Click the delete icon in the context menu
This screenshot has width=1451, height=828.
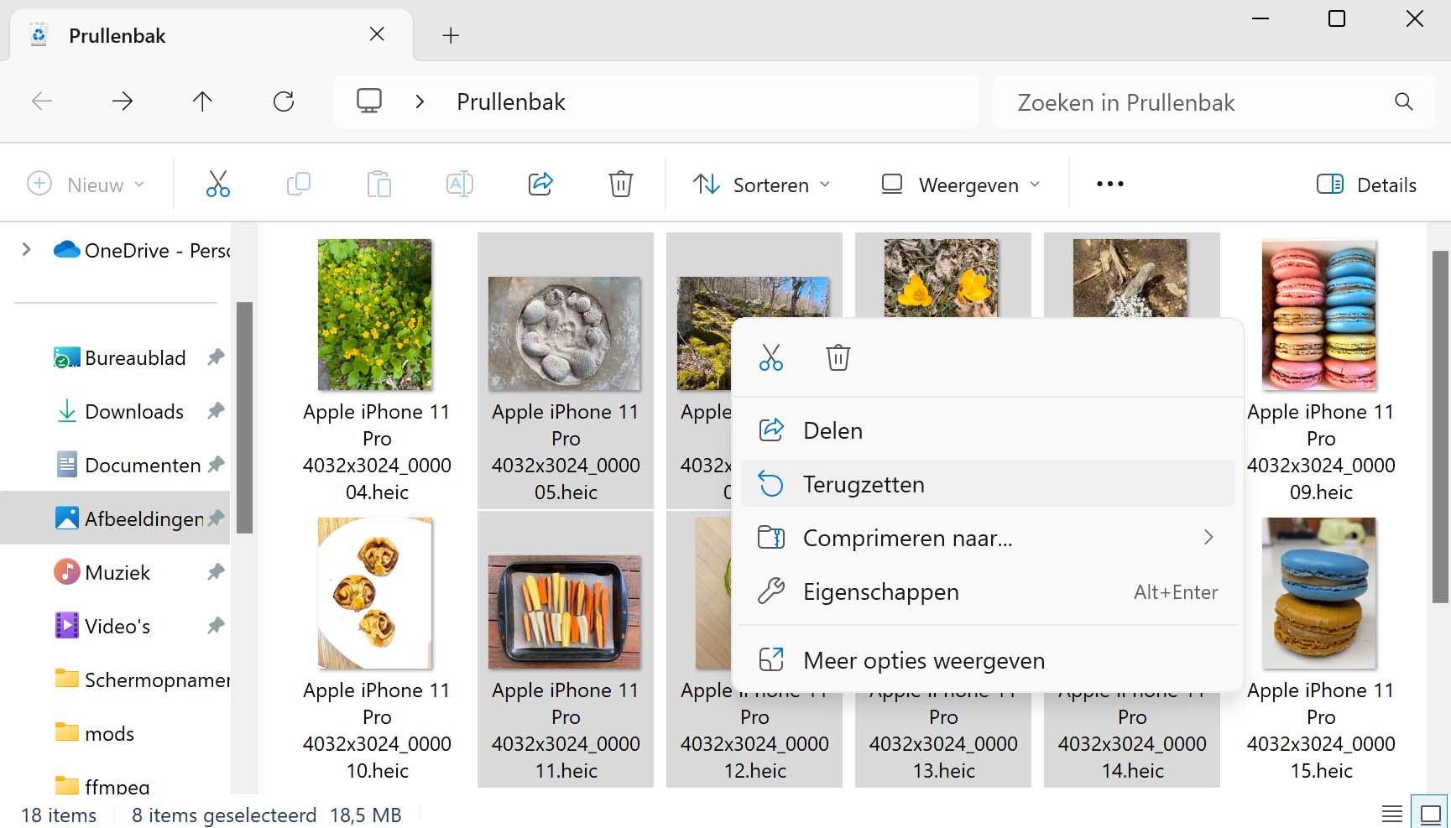(x=838, y=357)
